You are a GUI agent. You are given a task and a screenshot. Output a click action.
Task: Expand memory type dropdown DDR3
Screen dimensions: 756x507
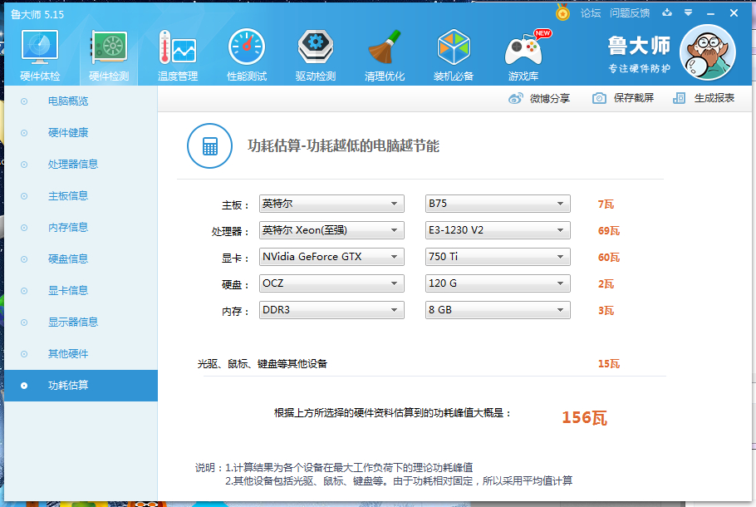click(331, 310)
